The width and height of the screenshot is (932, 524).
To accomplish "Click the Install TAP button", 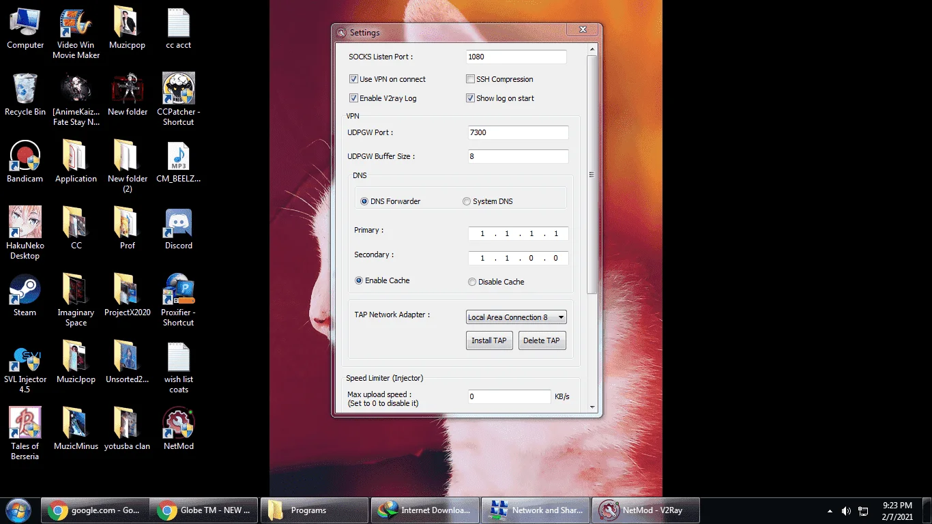I will [489, 340].
